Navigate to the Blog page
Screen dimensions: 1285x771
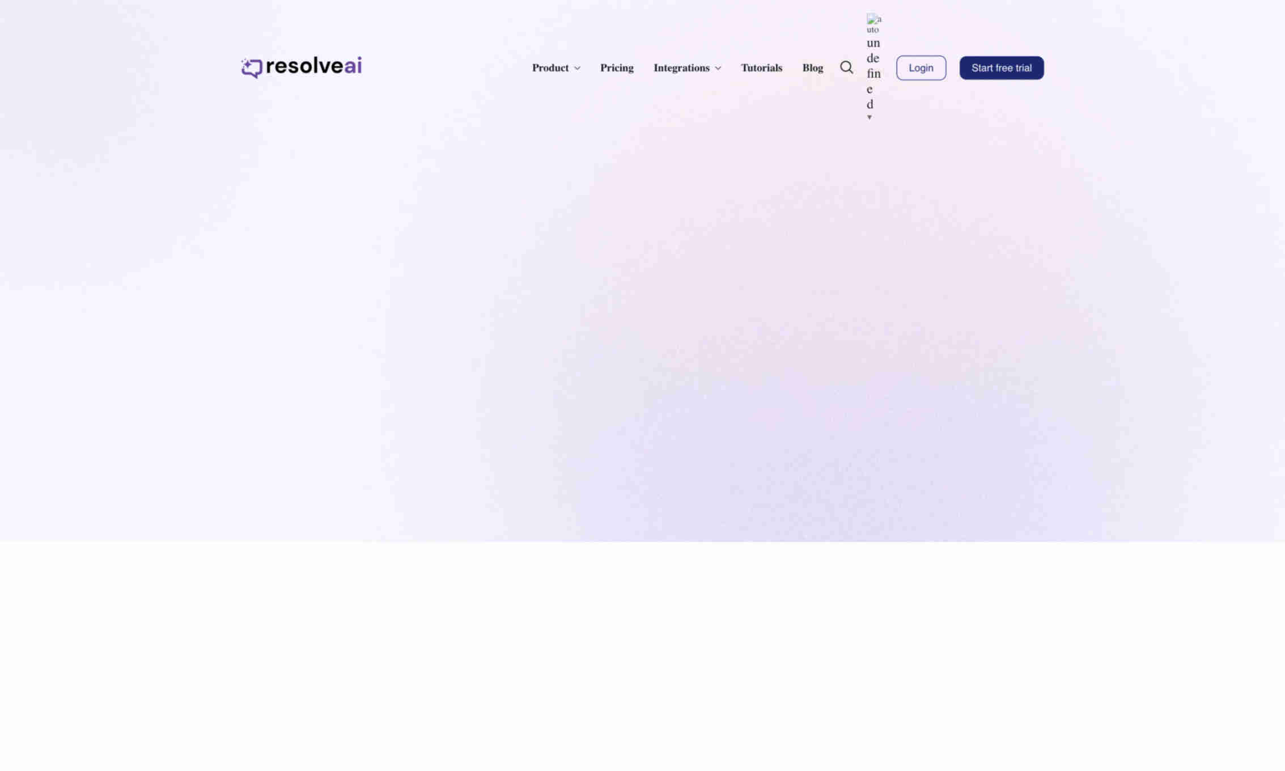coord(813,67)
